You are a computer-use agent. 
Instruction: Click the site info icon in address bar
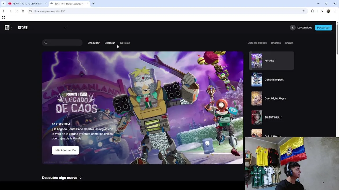(x=30, y=11)
